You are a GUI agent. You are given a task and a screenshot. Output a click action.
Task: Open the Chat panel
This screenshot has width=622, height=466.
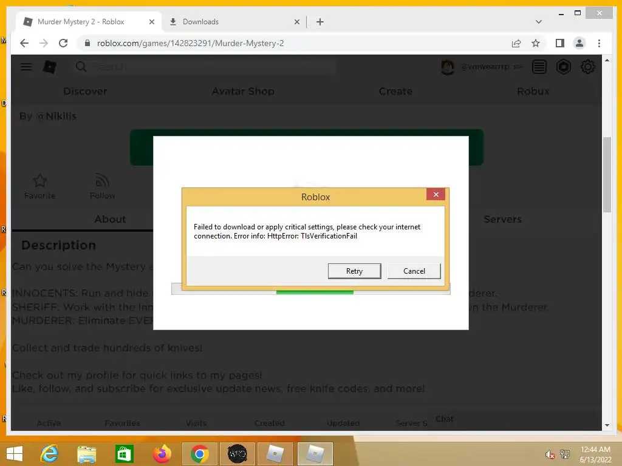click(x=444, y=419)
